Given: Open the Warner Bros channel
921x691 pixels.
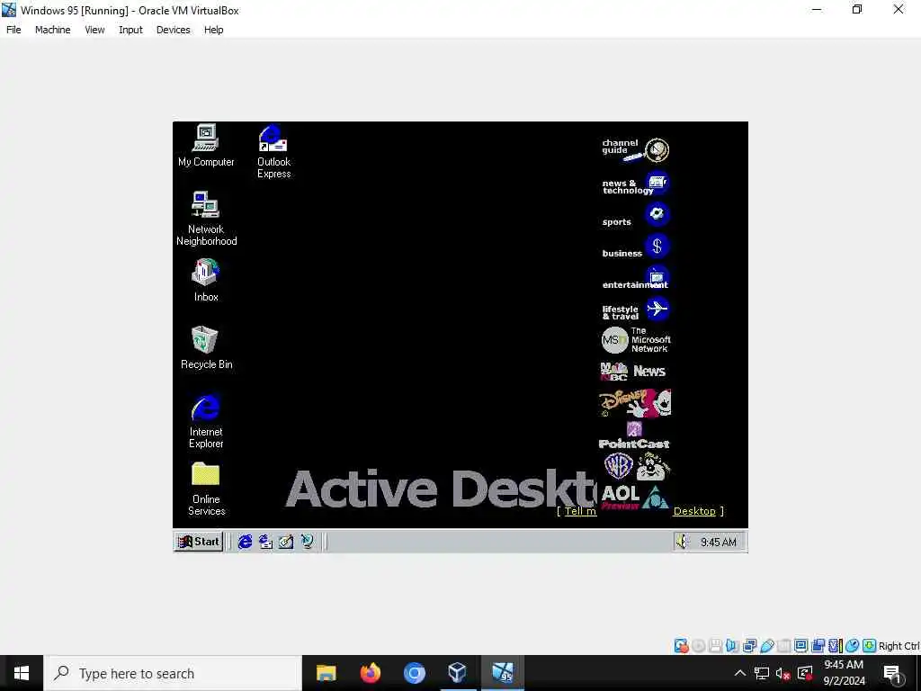Looking at the screenshot, I should pyautogui.click(x=637, y=467).
